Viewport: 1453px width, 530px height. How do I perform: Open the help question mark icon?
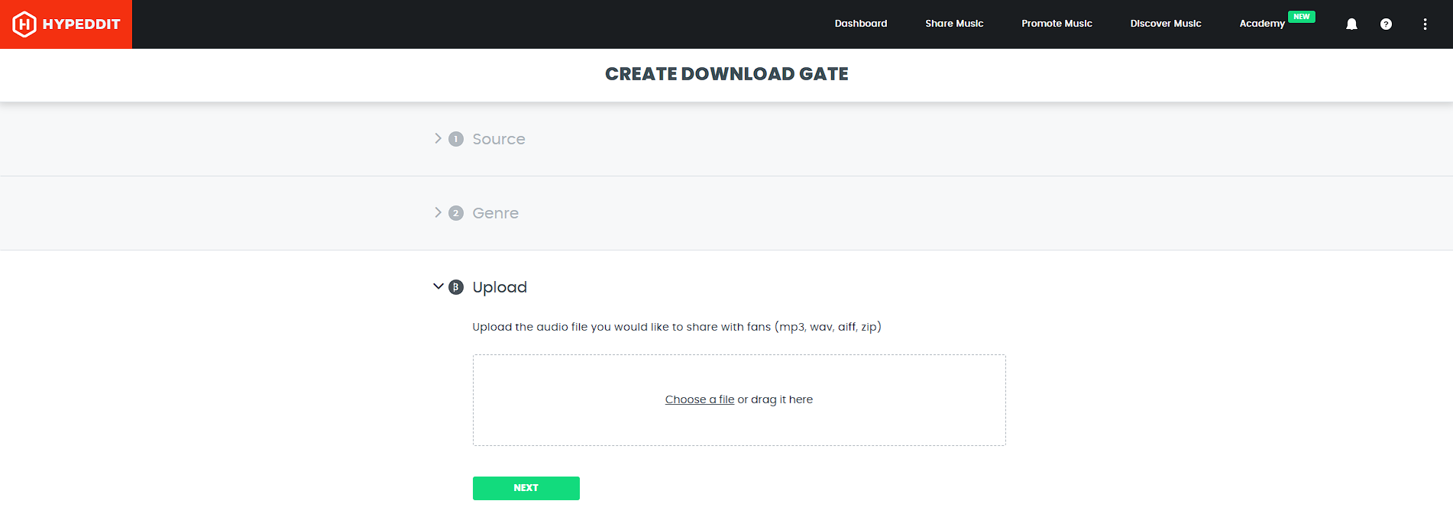1386,24
